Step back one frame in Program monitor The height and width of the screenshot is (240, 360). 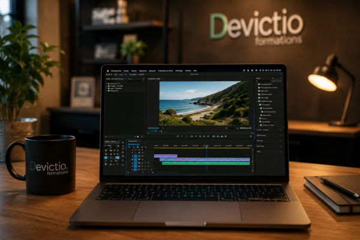pos(196,136)
